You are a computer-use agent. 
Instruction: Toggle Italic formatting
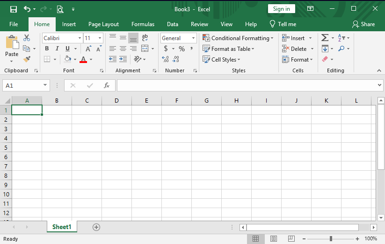[57, 49]
